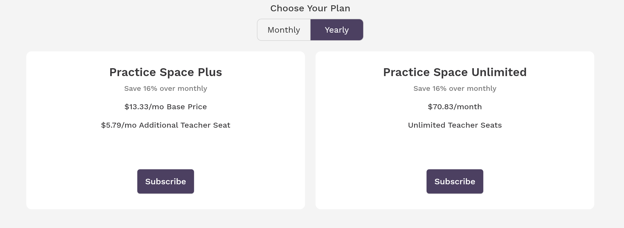Click the Practice Space Unlimited title
This screenshot has width=624, height=228.
click(x=455, y=72)
